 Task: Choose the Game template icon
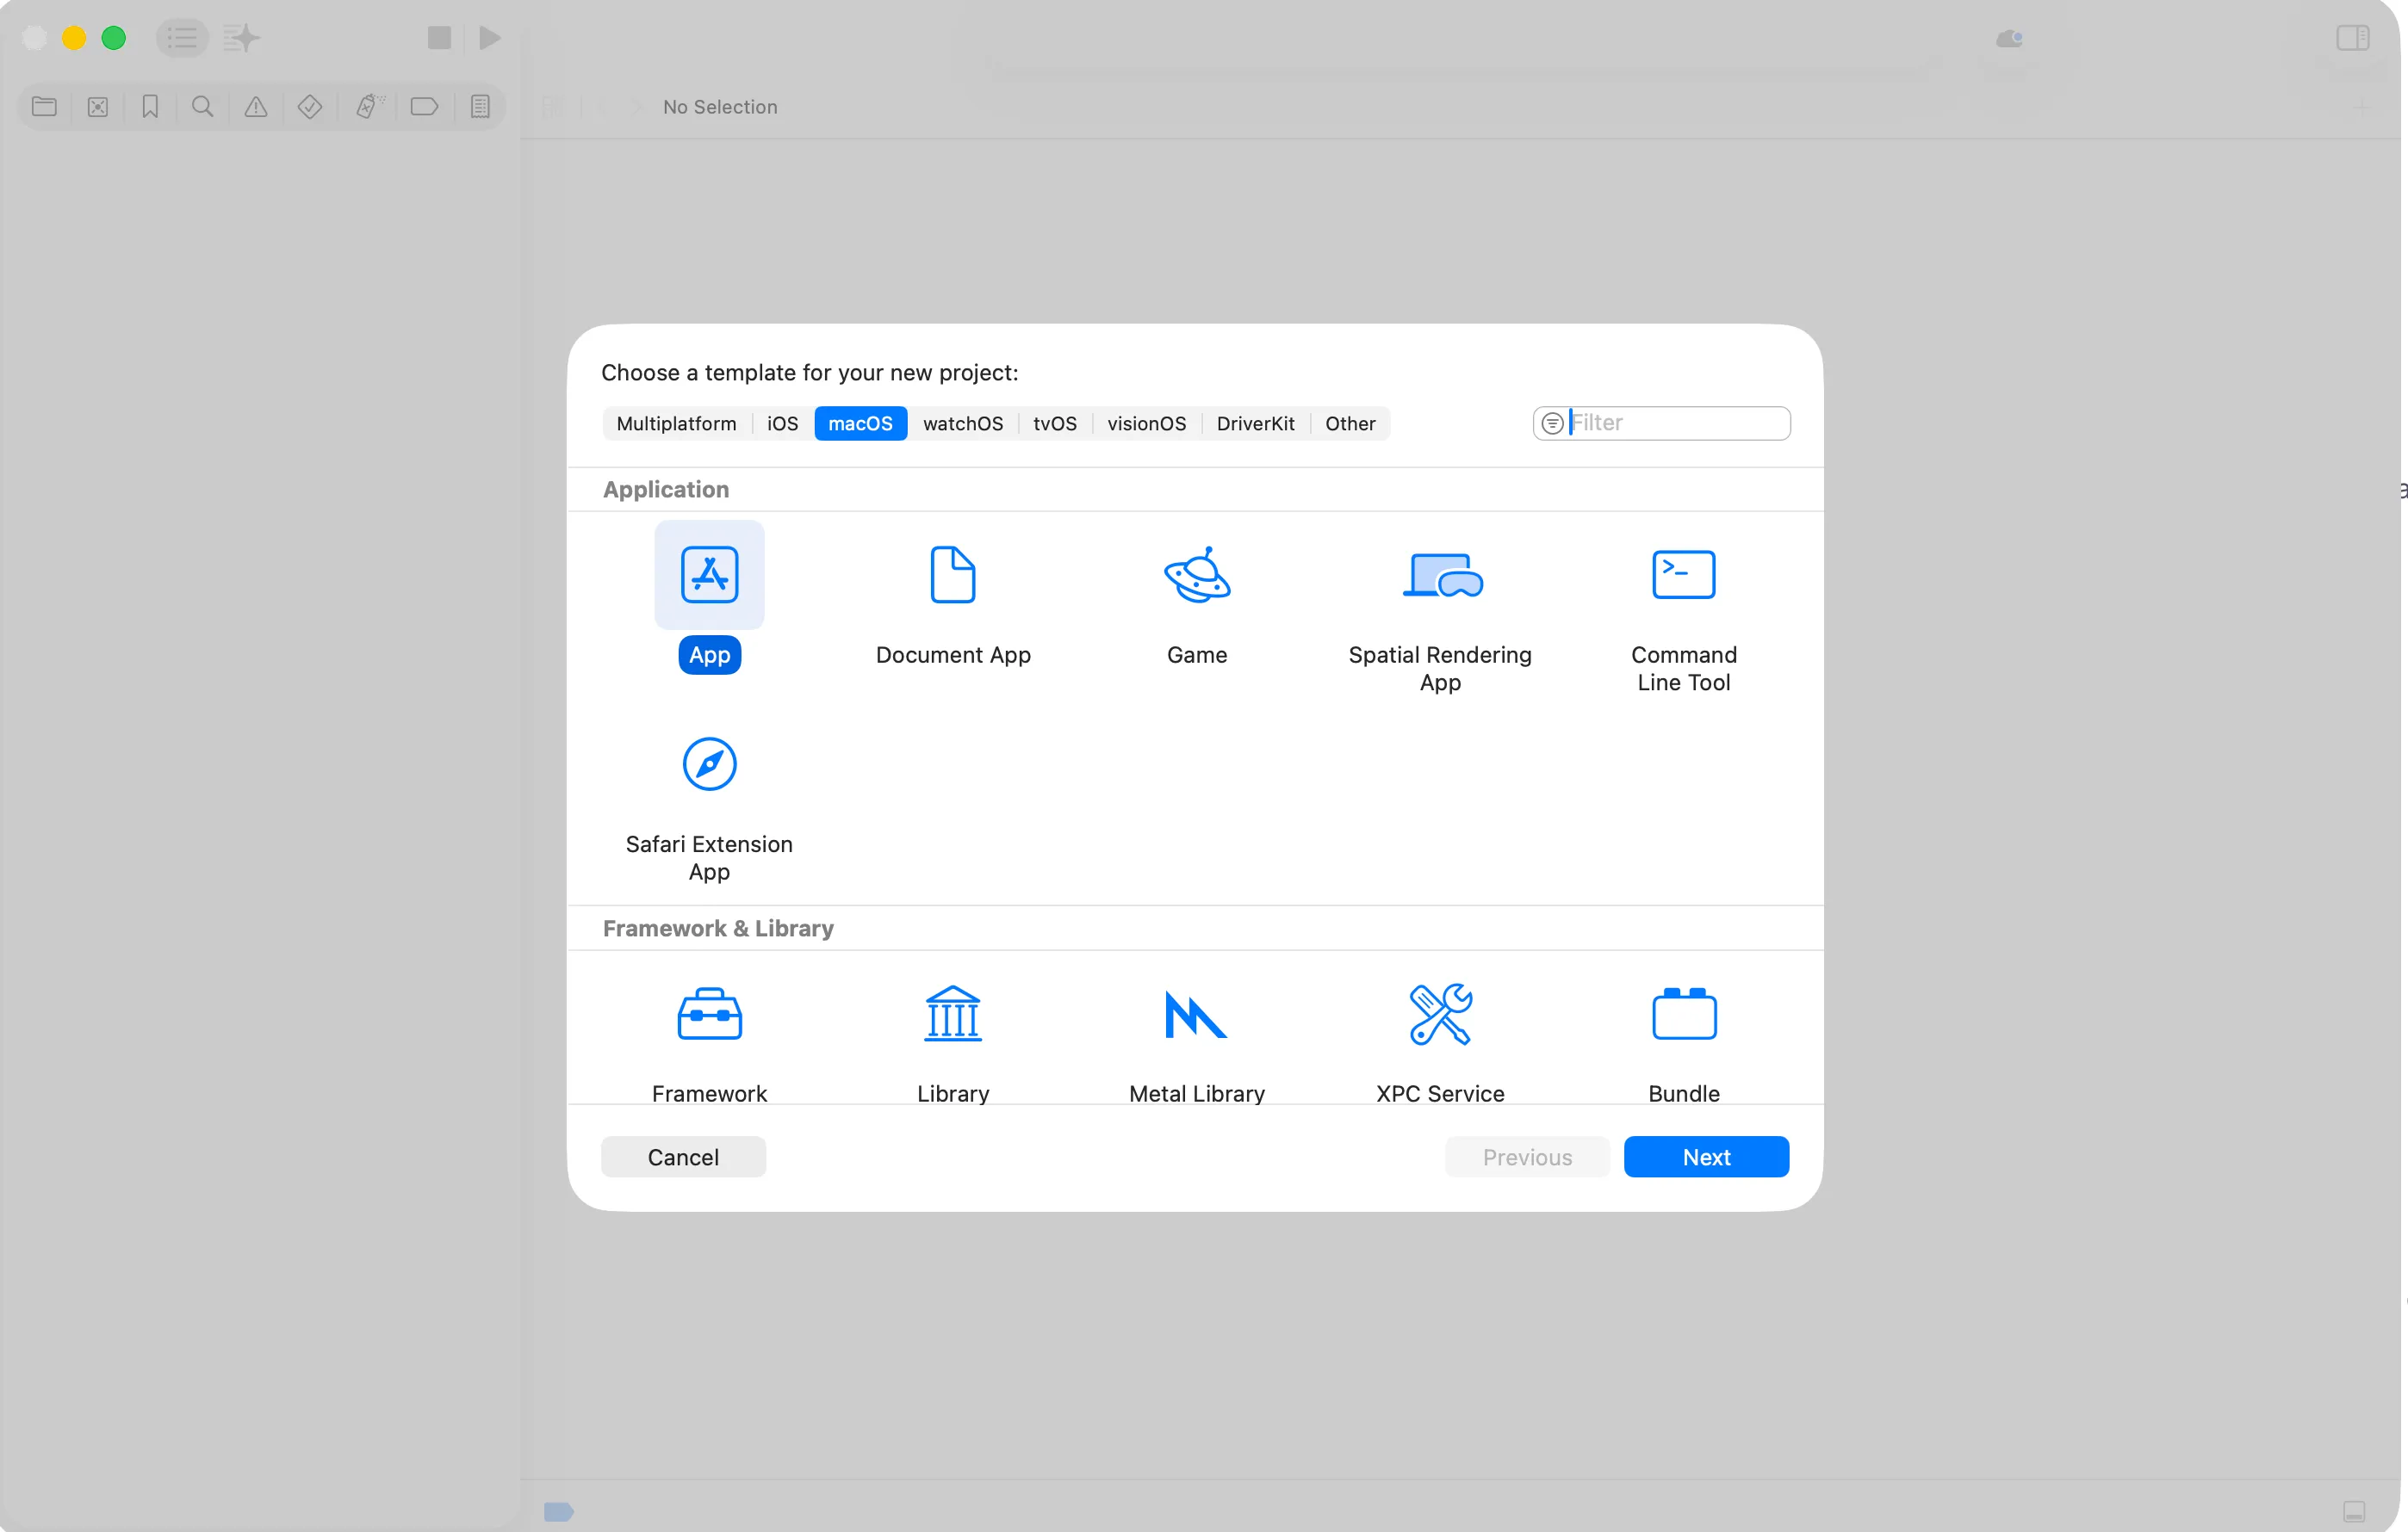(1196, 575)
